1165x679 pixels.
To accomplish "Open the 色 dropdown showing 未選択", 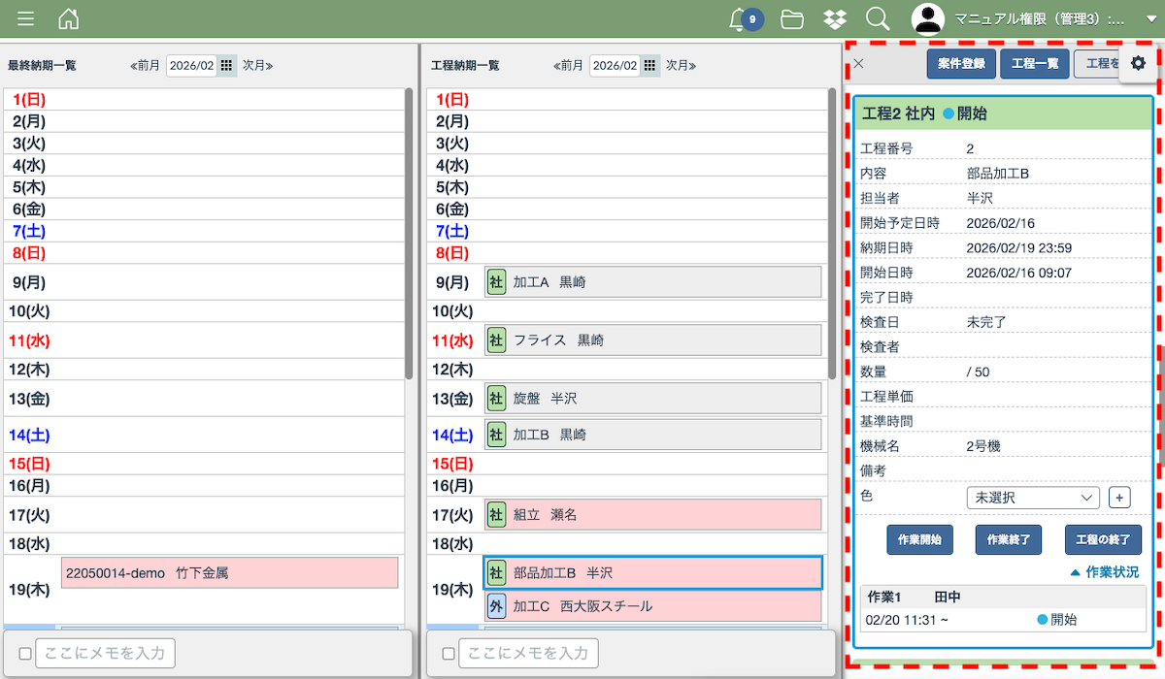I will click(1032, 498).
